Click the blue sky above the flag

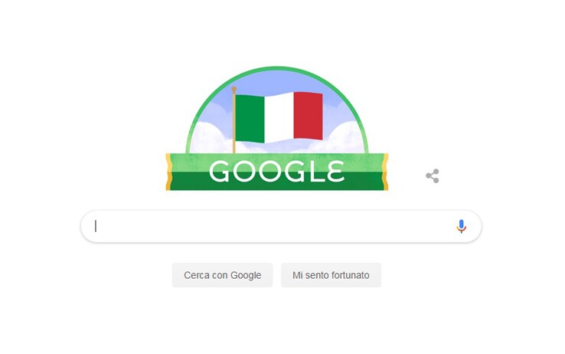[x=277, y=81]
